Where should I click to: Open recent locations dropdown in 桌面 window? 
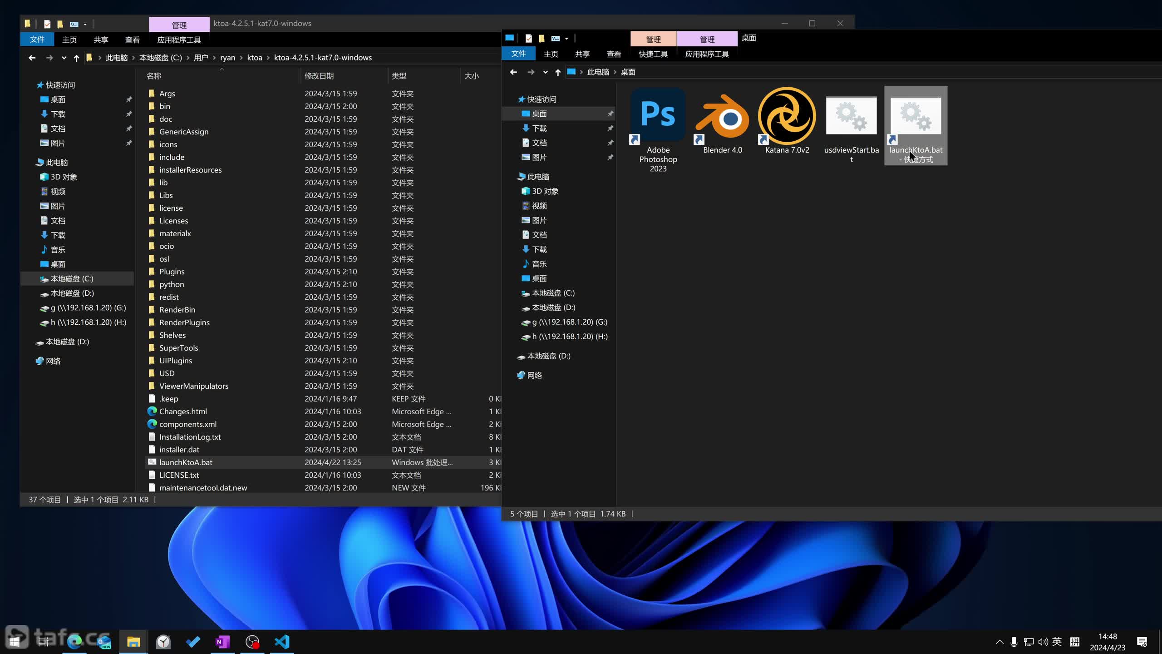pos(545,72)
